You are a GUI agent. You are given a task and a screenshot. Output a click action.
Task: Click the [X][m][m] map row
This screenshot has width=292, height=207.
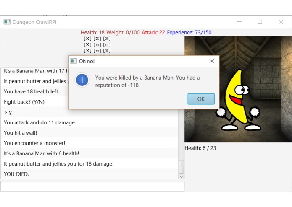[x=97, y=45]
